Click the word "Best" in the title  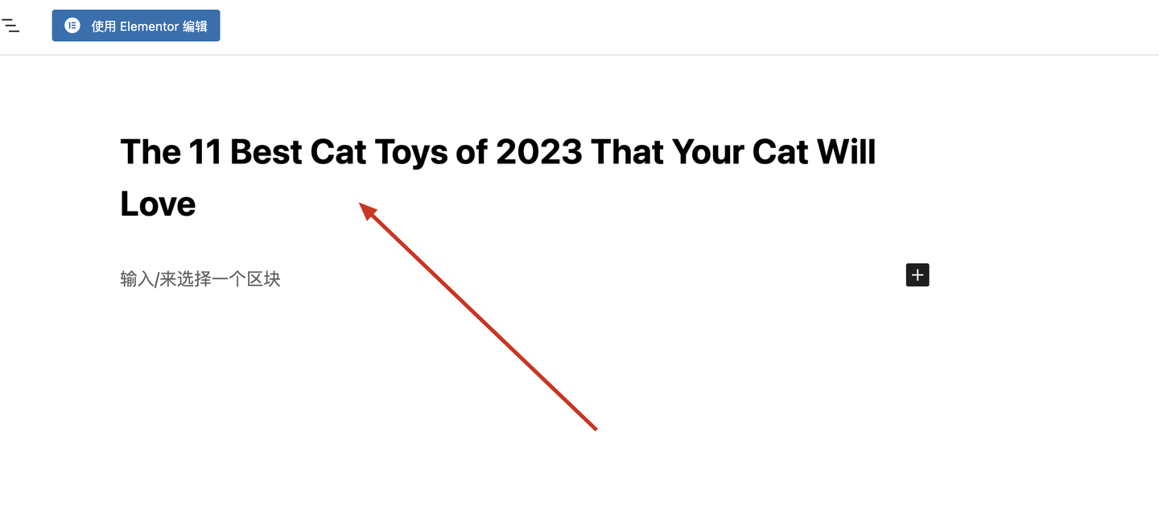266,151
